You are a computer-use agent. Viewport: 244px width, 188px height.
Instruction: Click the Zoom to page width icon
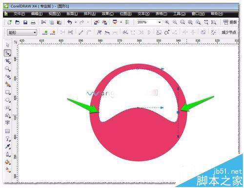(206, 22)
